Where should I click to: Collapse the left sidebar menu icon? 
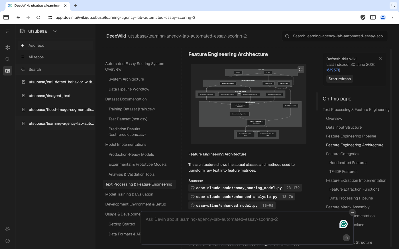point(8,31)
